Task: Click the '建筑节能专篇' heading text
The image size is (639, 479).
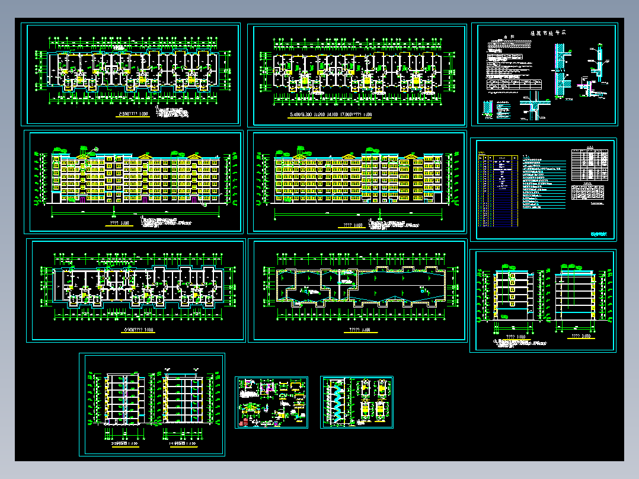Action: (x=548, y=33)
